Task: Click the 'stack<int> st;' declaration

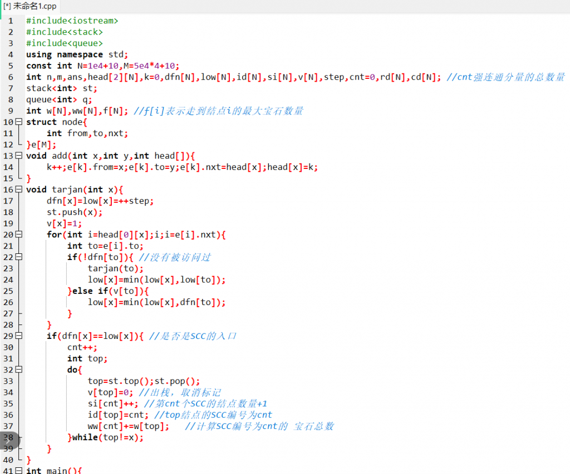Action: [x=62, y=88]
